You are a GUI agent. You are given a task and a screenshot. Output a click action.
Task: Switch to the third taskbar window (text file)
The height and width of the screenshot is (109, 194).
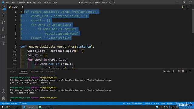pos(46,107)
